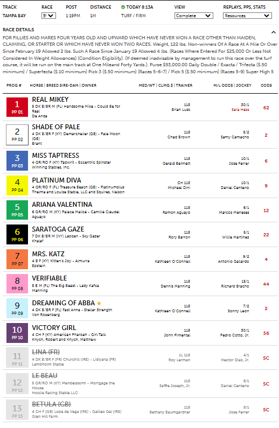Collapse the Race Details section chevron
This screenshot has width=279, height=428.
(x=273, y=32)
